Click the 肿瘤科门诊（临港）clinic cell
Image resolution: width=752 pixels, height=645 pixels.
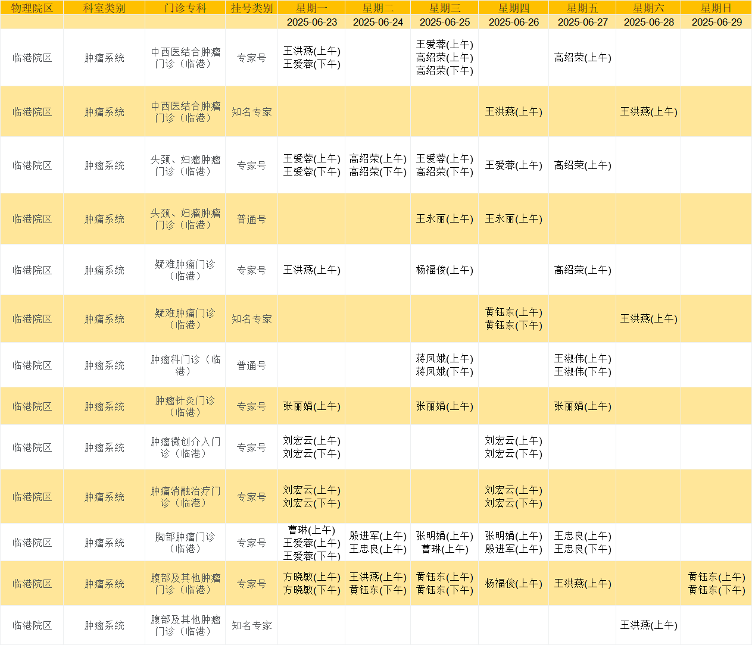185,365
